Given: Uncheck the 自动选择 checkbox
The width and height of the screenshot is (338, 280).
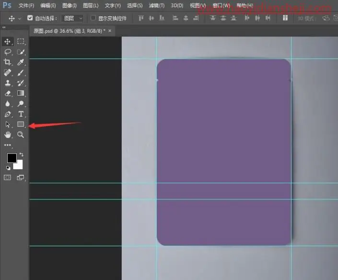Looking at the screenshot, I should (x=30, y=18).
